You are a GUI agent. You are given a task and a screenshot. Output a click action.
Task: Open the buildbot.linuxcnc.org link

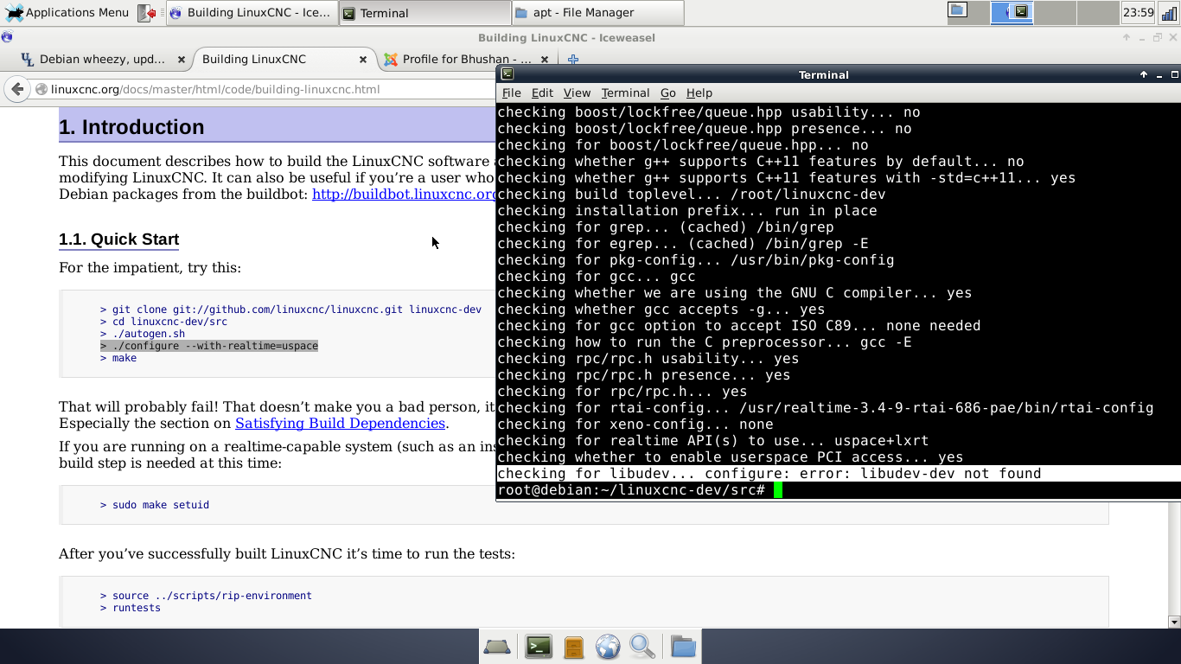pos(404,195)
